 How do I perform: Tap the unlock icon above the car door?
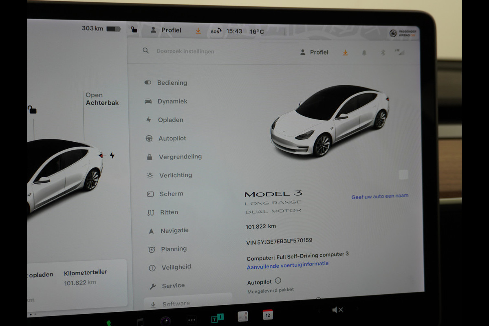pos(32,109)
